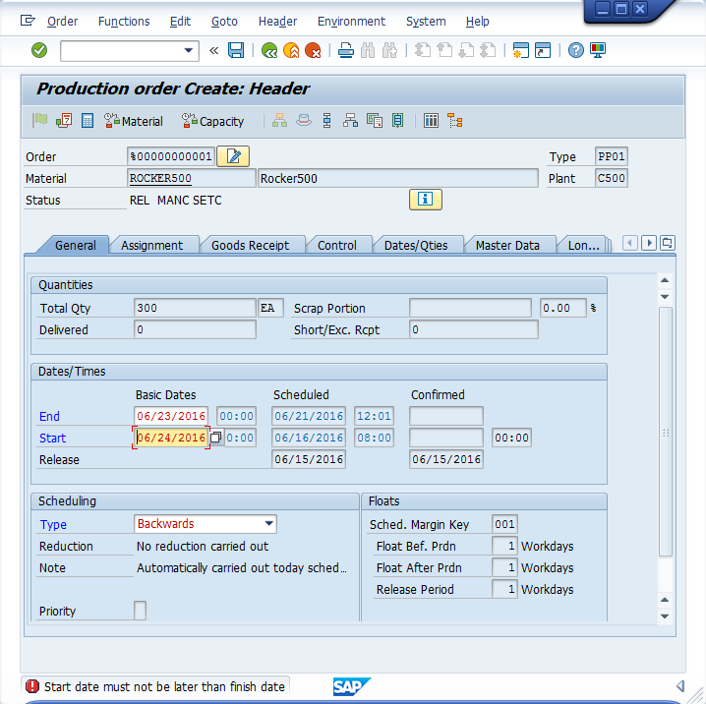Click the order Change text pencil button

[233, 156]
